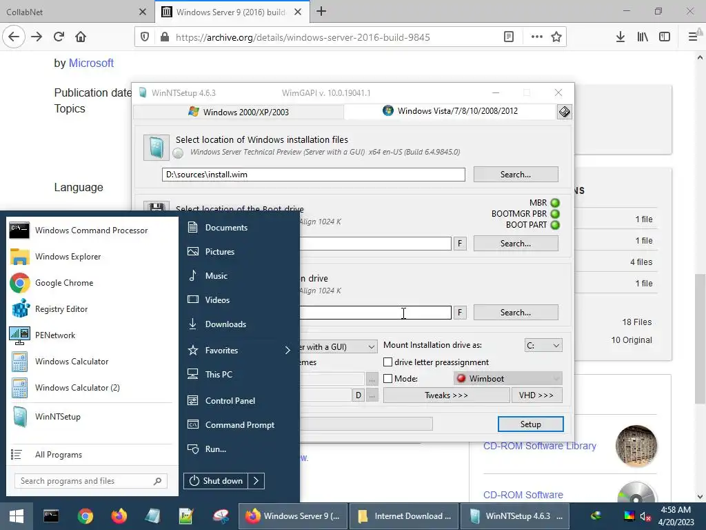Screen dimensions: 706x530
Task: Enable the Mode checkbox
Action: [387, 379]
